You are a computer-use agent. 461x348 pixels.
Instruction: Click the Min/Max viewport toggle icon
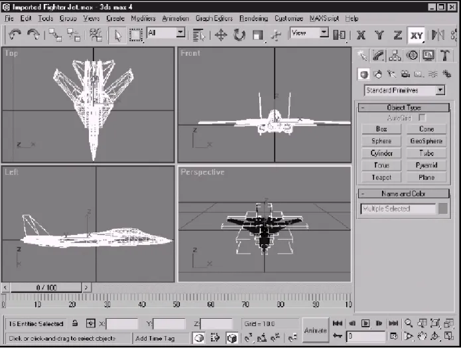[x=448, y=336]
